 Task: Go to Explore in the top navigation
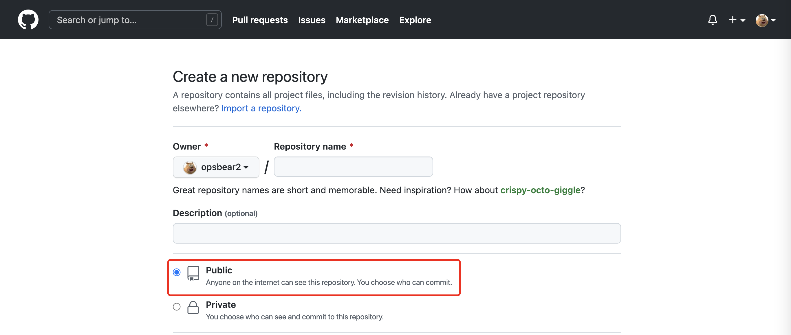415,20
